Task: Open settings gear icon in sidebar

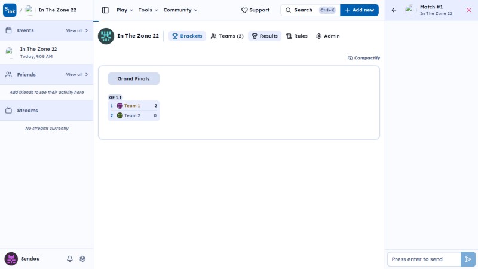Action: point(82,259)
